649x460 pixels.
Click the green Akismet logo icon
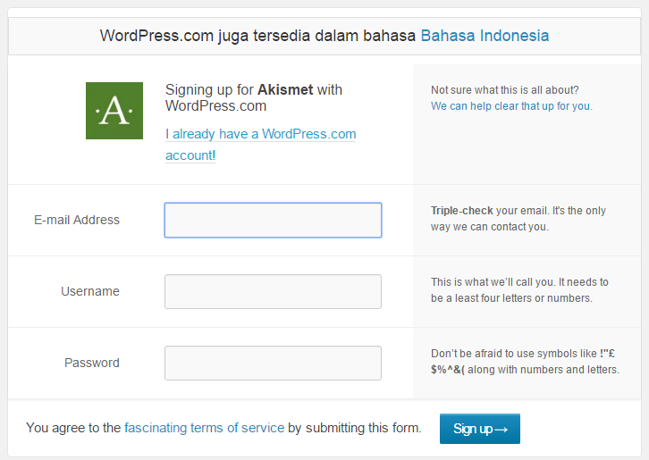coord(114,111)
